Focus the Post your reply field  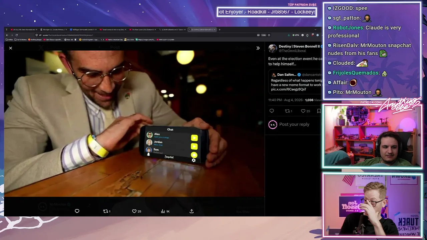[x=294, y=124]
